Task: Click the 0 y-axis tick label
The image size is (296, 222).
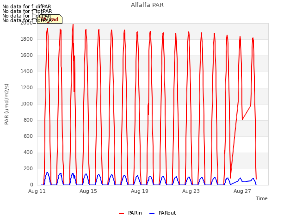Action: tap(31, 185)
